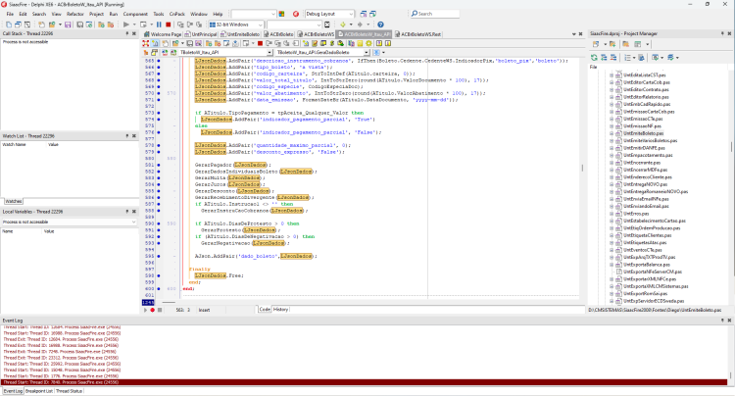Click the green Run arrow in main toolbar
The width and height of the screenshot is (735, 396).
click(125, 25)
